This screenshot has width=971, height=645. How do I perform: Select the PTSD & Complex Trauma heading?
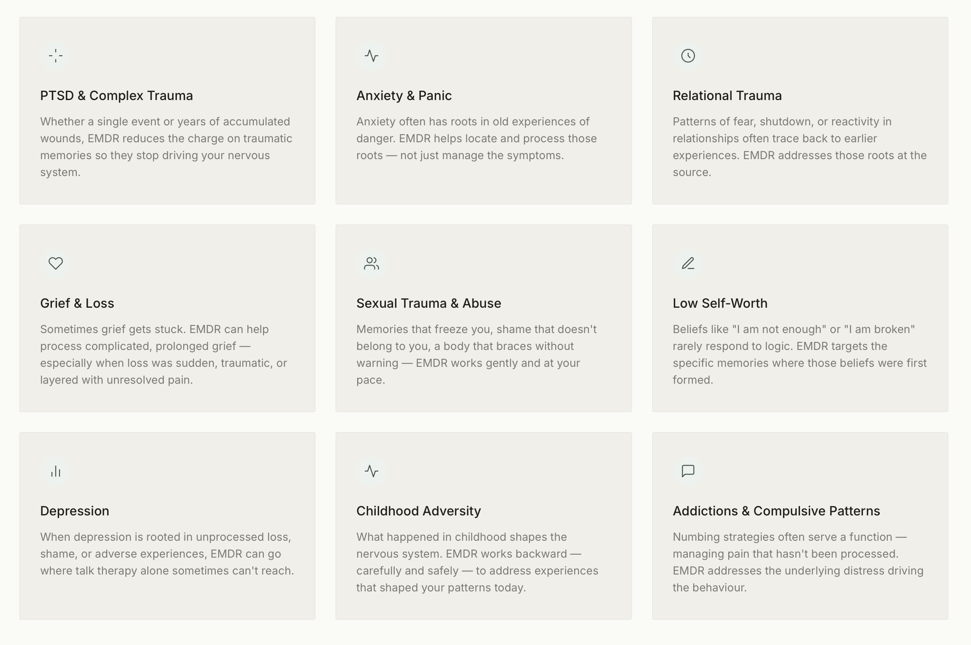click(x=117, y=96)
